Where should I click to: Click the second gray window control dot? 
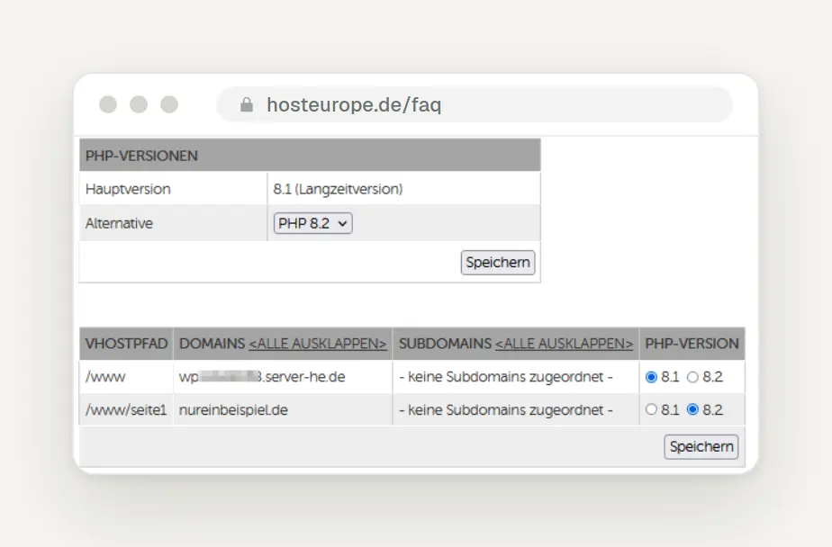click(139, 104)
